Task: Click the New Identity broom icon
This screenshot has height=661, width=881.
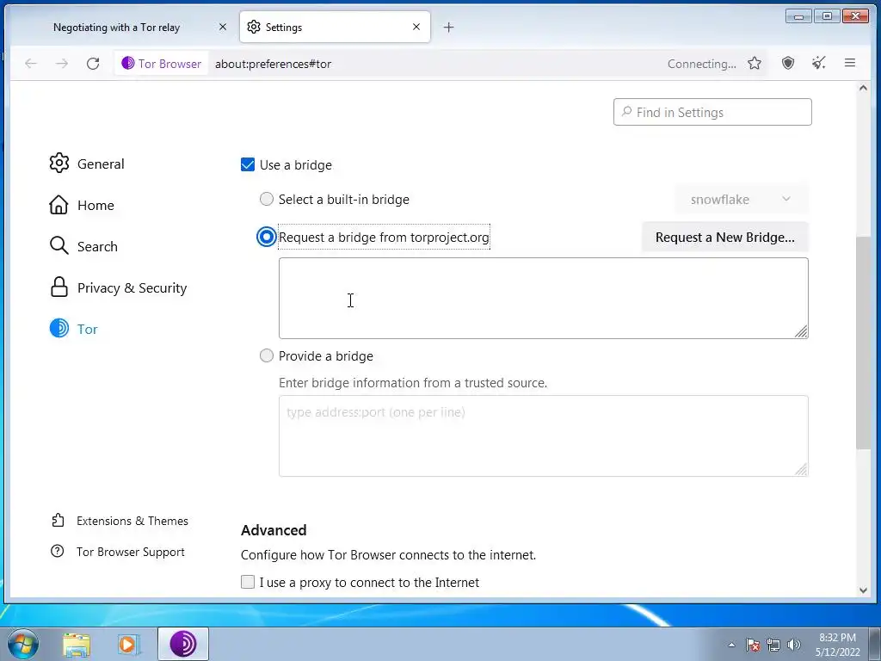Action: (x=819, y=63)
